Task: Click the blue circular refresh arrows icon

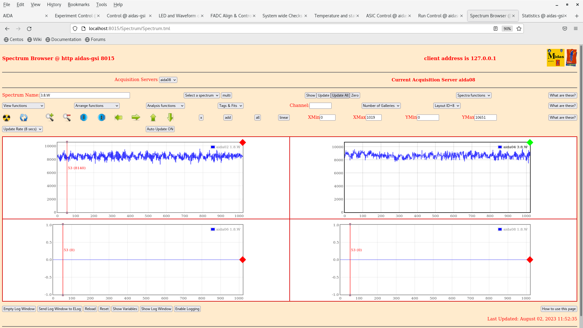Action: pos(24,118)
